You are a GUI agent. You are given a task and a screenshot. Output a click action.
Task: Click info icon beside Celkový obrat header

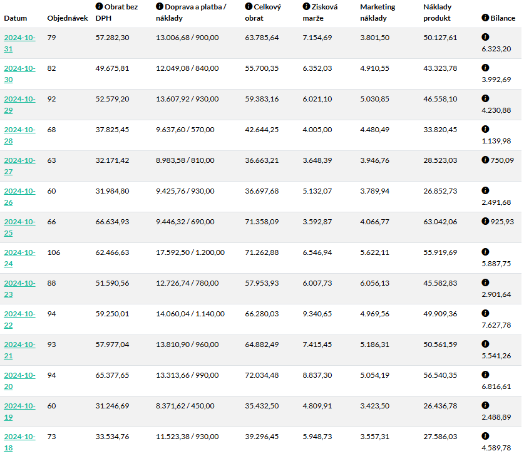(x=249, y=6)
